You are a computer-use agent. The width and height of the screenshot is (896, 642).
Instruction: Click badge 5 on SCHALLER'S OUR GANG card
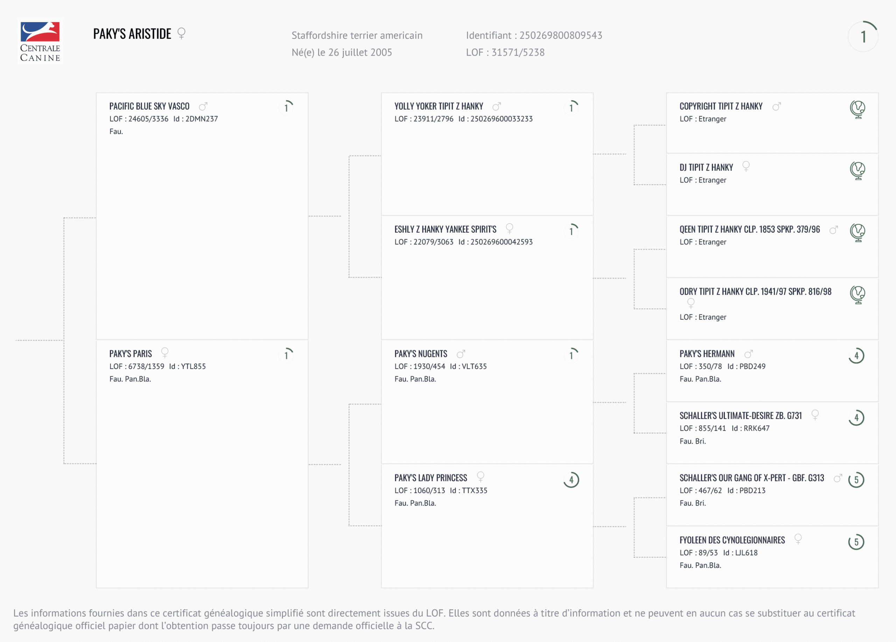click(856, 480)
